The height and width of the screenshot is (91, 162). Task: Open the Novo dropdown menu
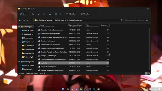click(24, 14)
